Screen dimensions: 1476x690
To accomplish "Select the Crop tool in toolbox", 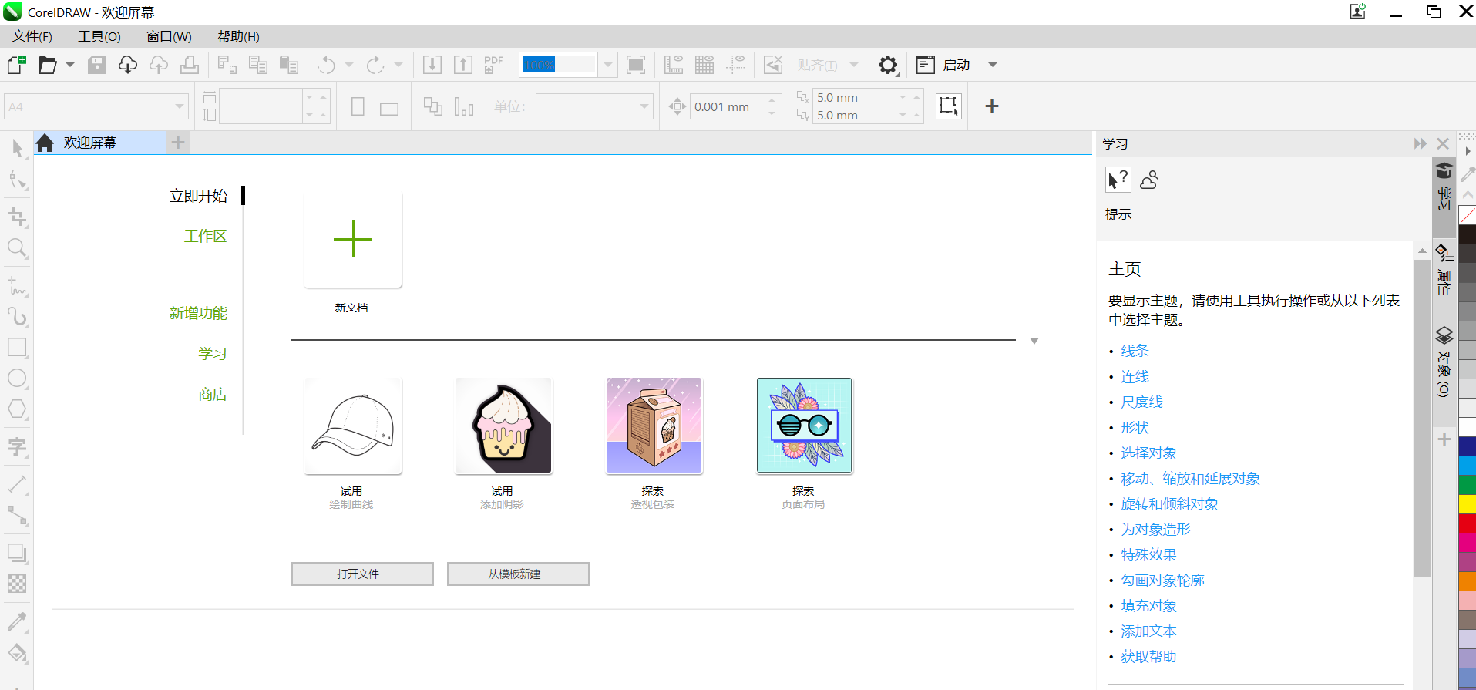I will 17,217.
